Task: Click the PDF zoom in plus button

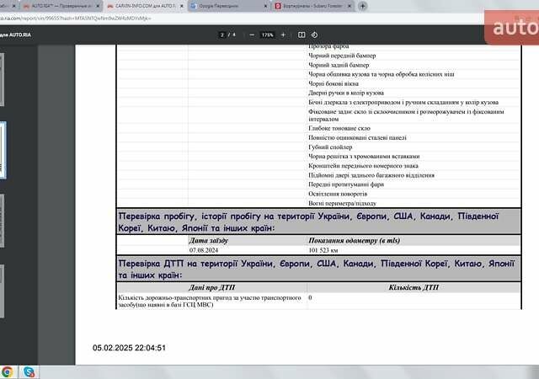Action: 283,35
